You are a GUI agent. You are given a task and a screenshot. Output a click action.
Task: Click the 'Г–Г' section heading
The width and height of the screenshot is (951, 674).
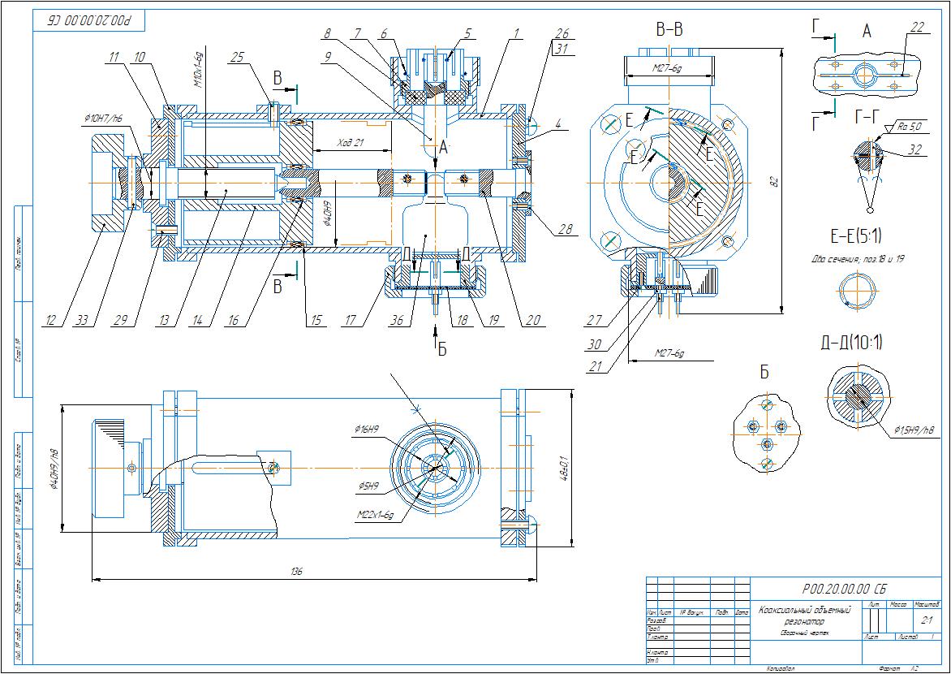(x=866, y=116)
